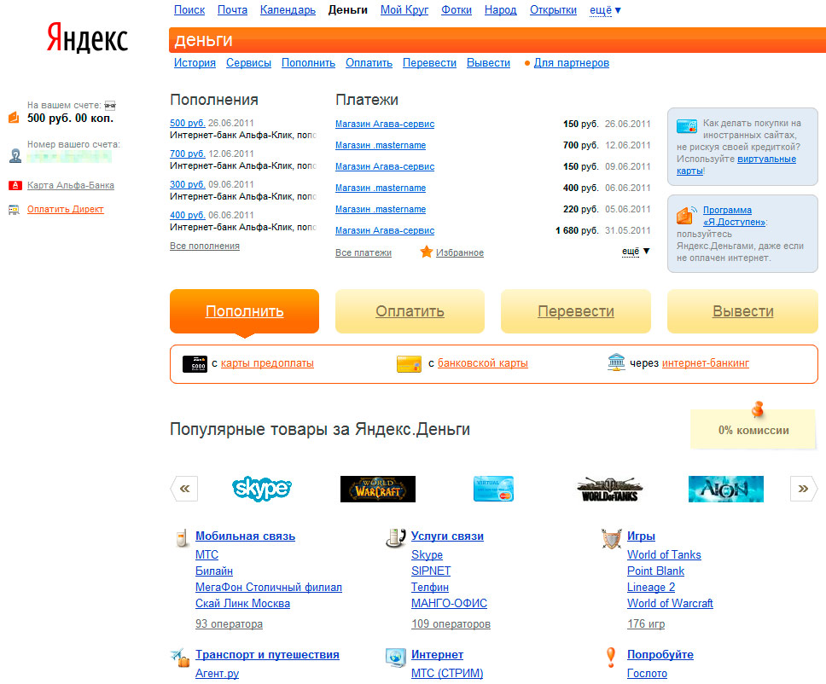The width and height of the screenshot is (826, 684).
Task: Choose top-up via интернет-банкинг
Action: point(706,362)
